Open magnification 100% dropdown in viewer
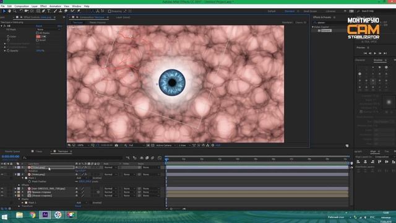The image size is (396, 223). pyautogui.click(x=83, y=146)
